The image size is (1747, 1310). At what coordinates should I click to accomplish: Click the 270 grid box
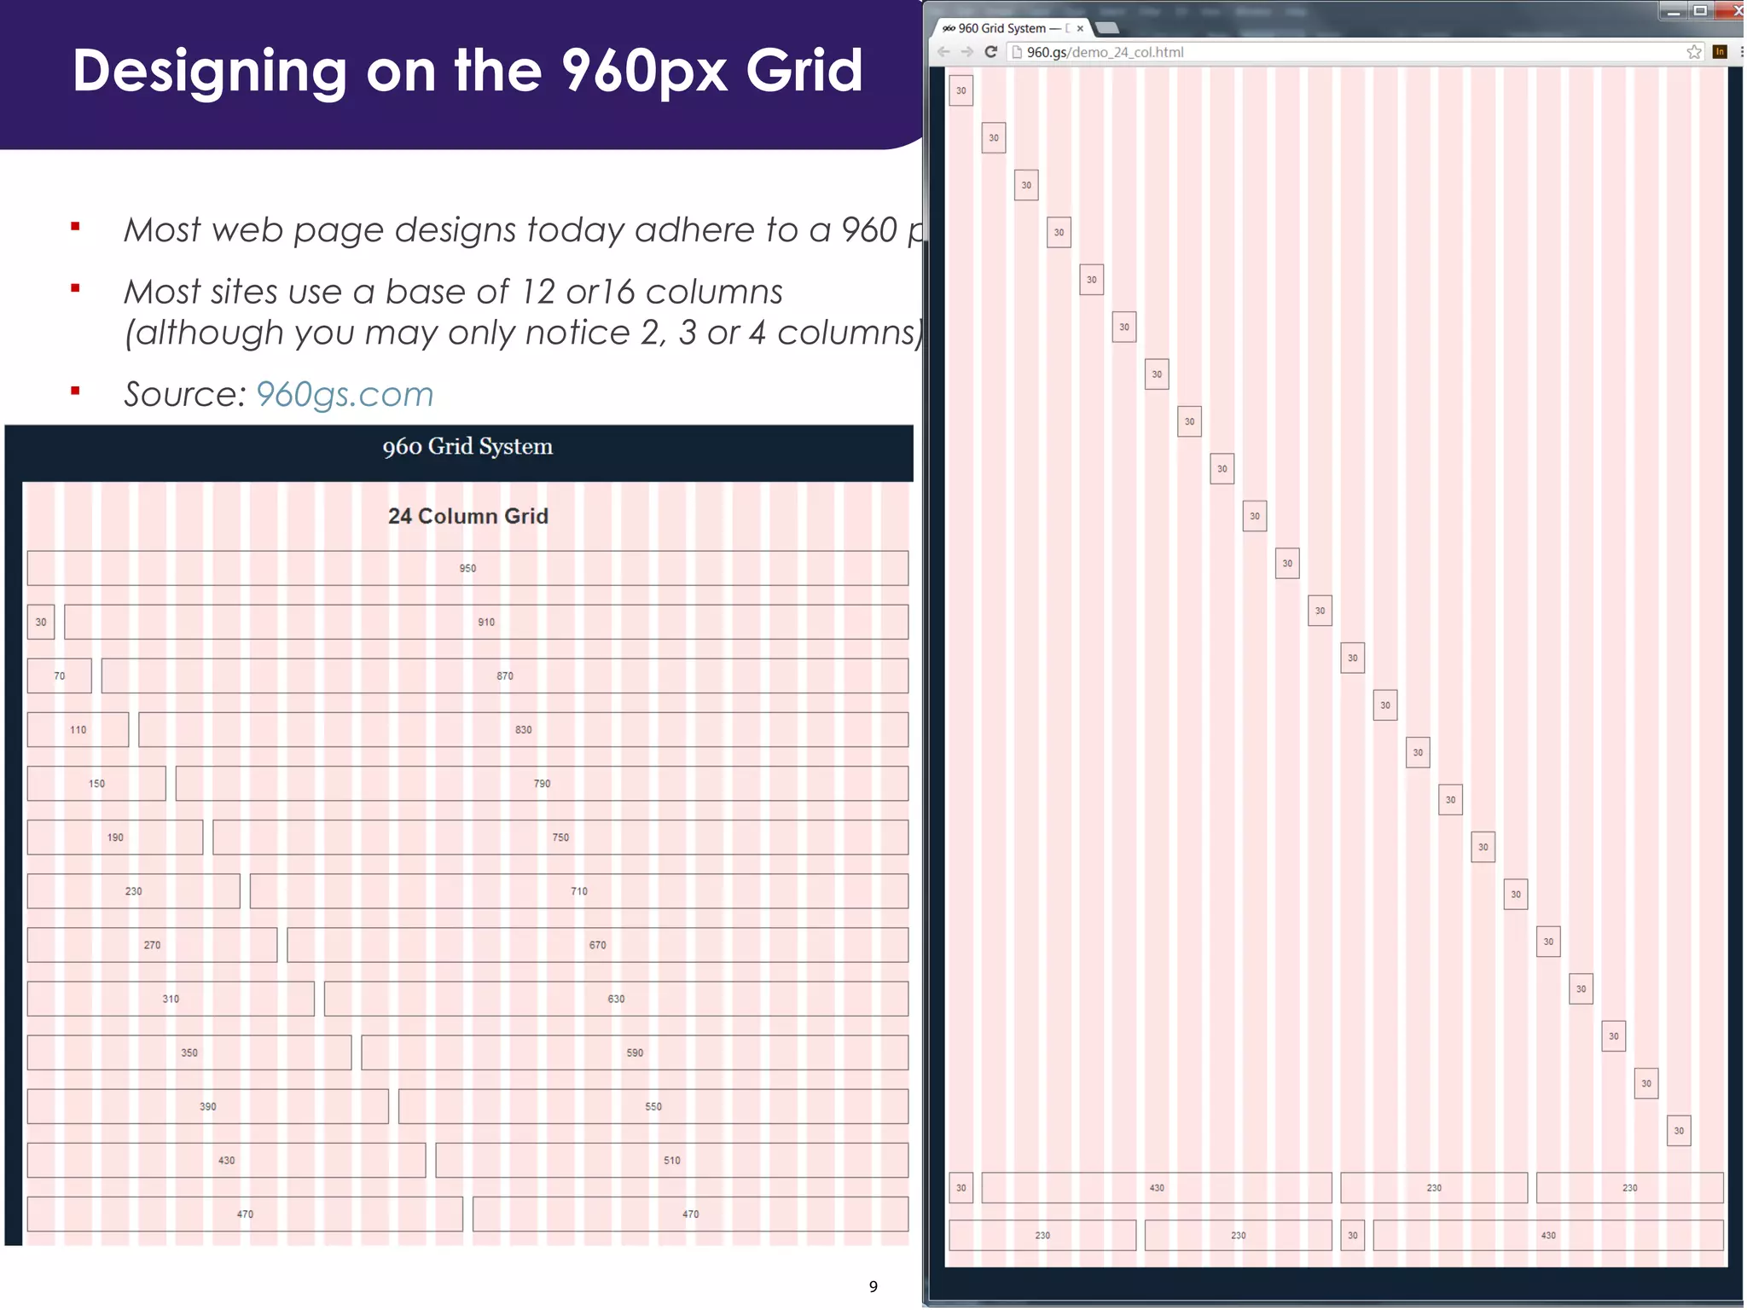tap(152, 944)
